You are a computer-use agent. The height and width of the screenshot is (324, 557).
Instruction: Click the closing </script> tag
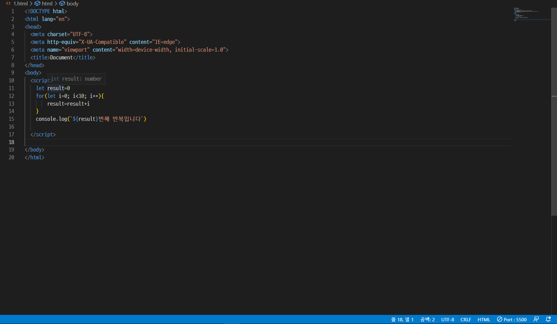43,134
